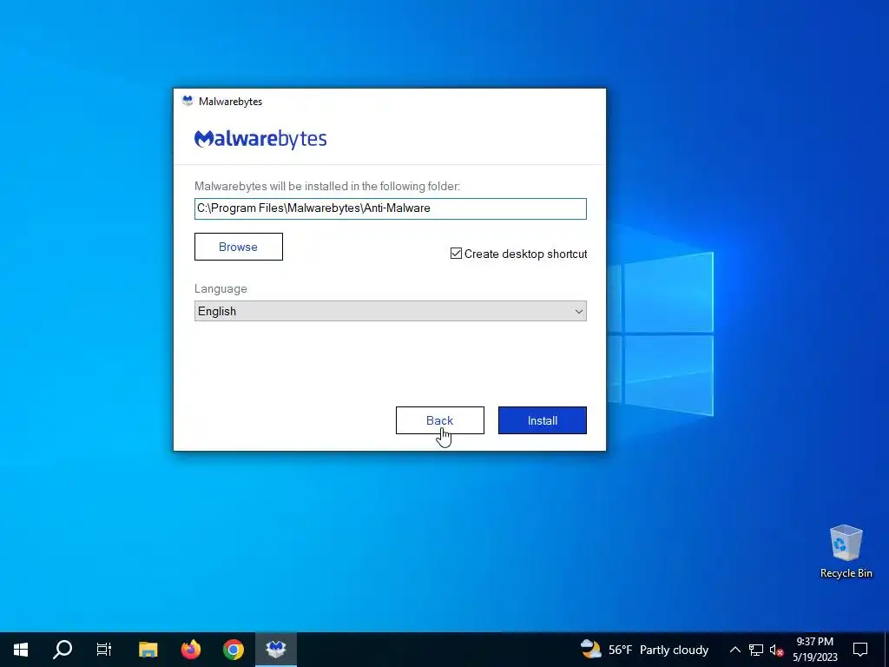The image size is (889, 667).
Task: Launch Firefox from the taskbar
Action: [x=190, y=650]
